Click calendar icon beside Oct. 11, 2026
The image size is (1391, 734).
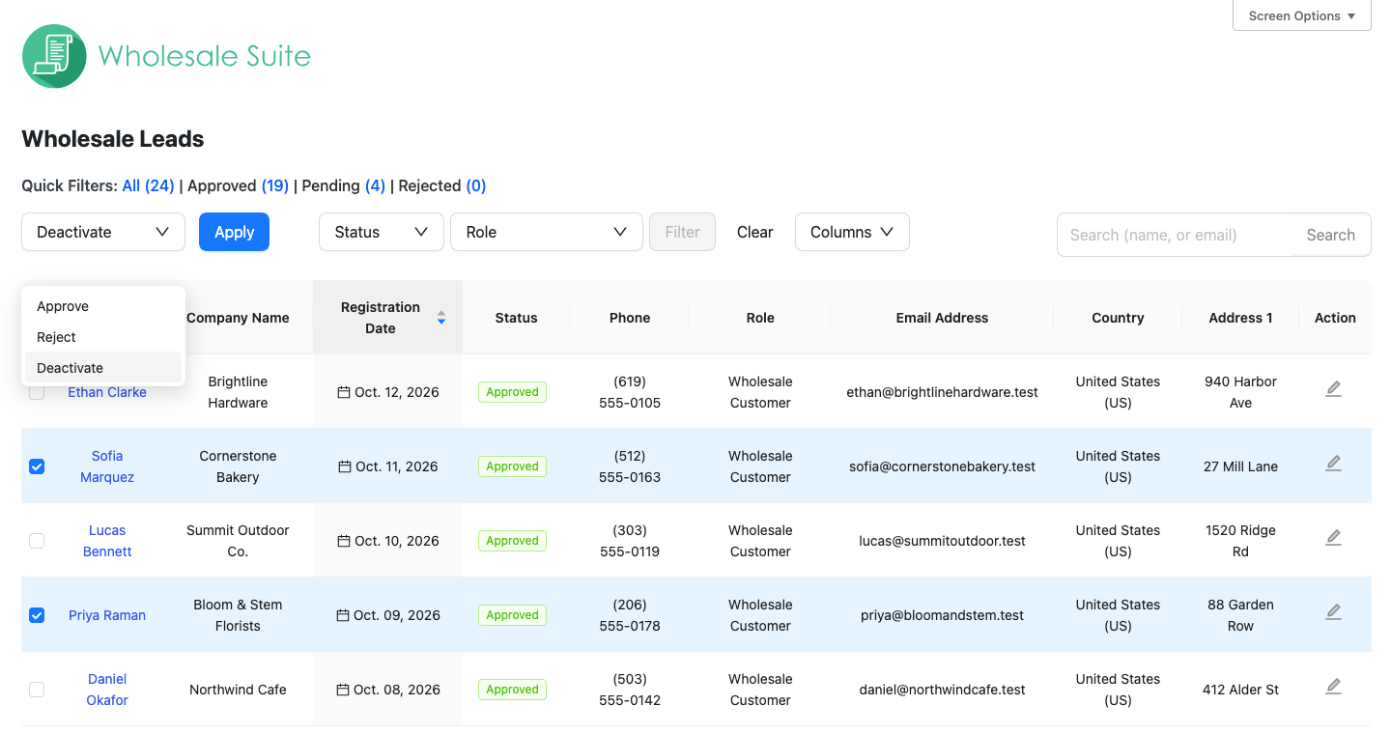(345, 466)
